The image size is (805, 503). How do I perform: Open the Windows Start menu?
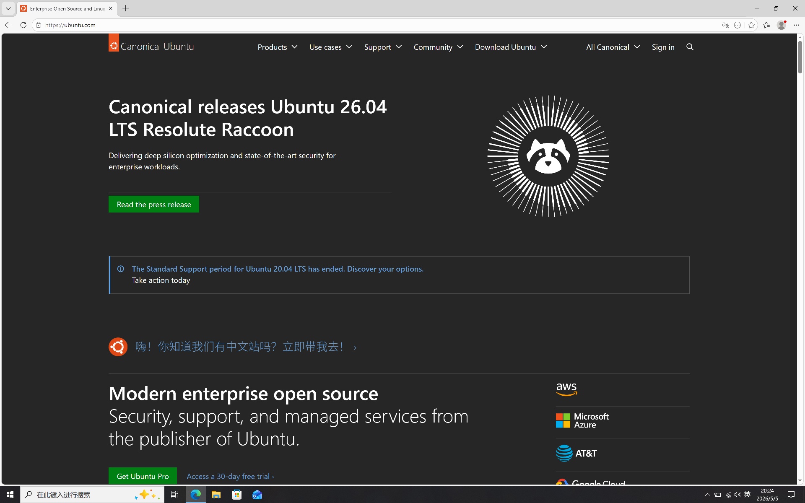(10, 495)
